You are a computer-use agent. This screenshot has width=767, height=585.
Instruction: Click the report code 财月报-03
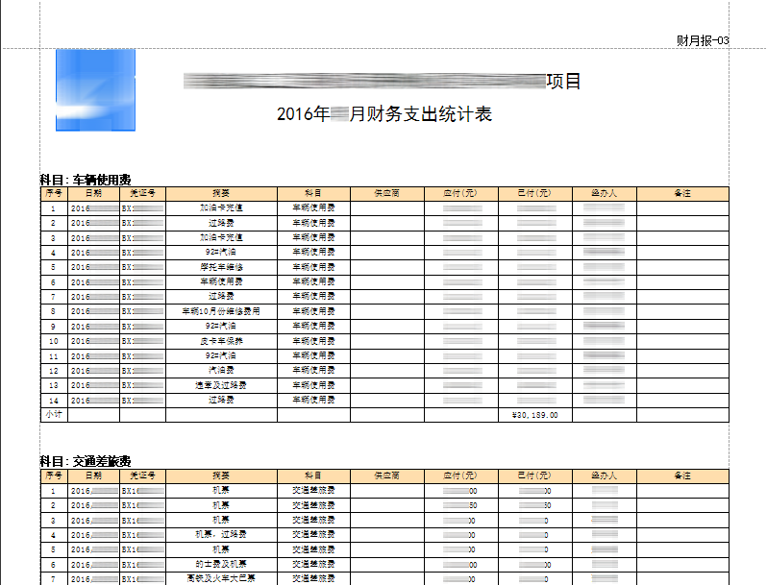point(703,40)
